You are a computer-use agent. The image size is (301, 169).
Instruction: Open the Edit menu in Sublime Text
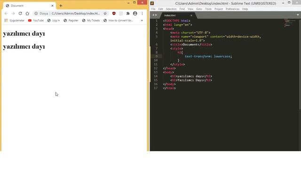160,9
